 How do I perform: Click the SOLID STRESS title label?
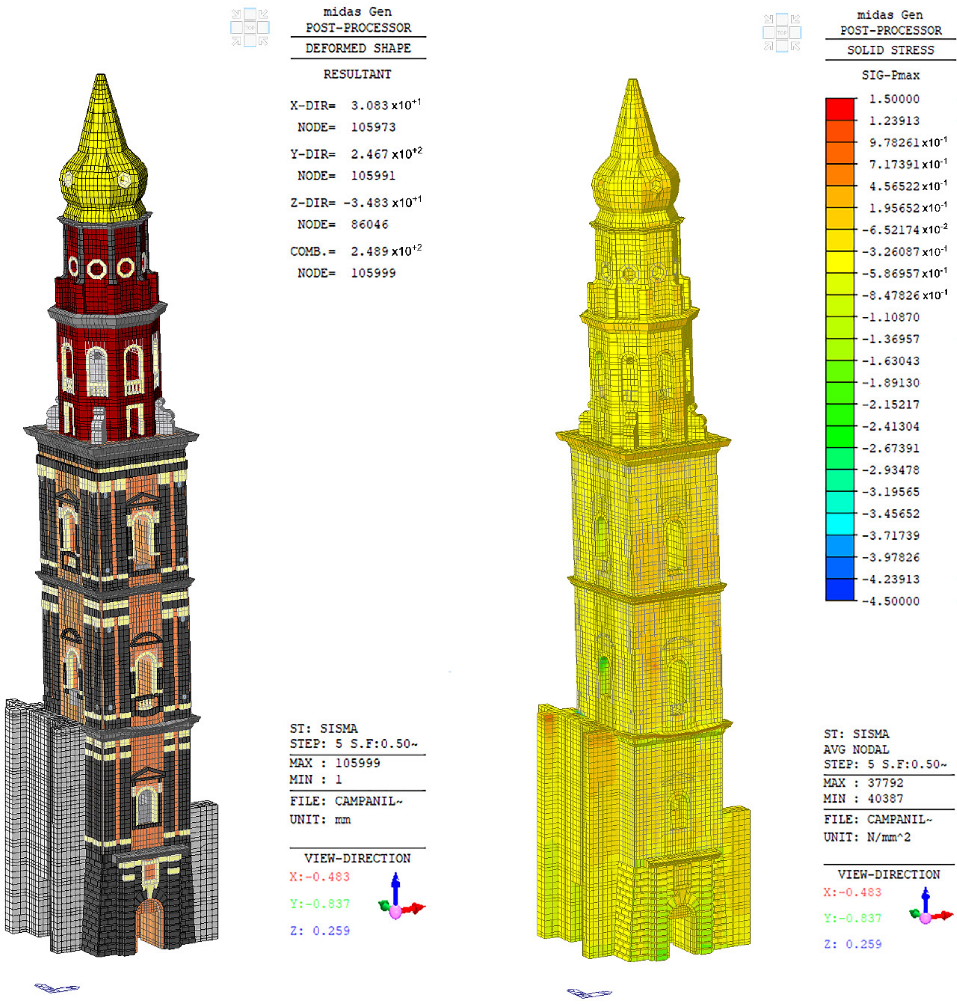click(890, 50)
